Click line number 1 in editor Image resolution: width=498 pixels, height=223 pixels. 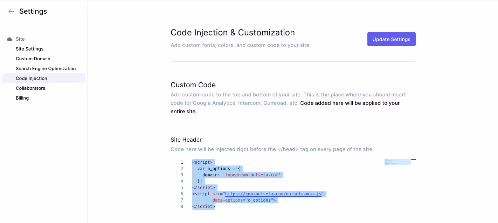(182, 162)
